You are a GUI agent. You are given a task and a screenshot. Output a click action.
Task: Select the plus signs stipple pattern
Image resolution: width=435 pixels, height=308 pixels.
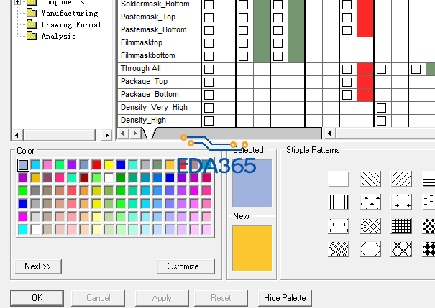click(x=401, y=202)
